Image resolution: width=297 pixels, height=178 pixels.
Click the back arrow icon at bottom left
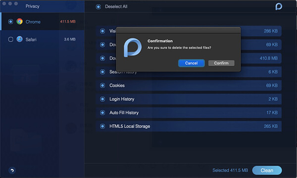(x=12, y=171)
